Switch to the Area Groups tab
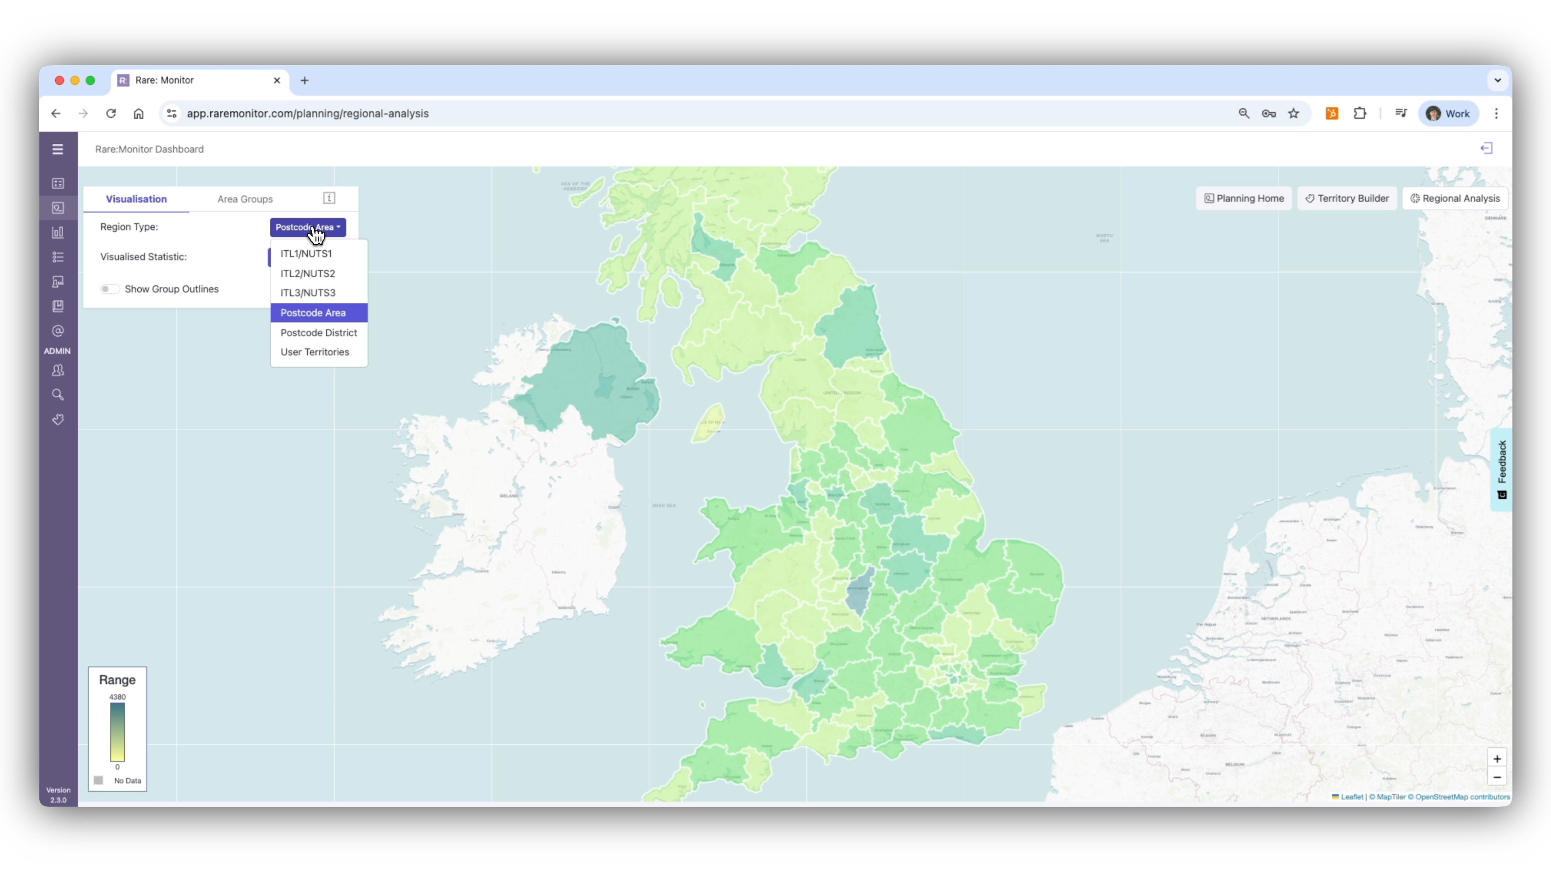Viewport: 1551px width, 872px height. coord(245,199)
